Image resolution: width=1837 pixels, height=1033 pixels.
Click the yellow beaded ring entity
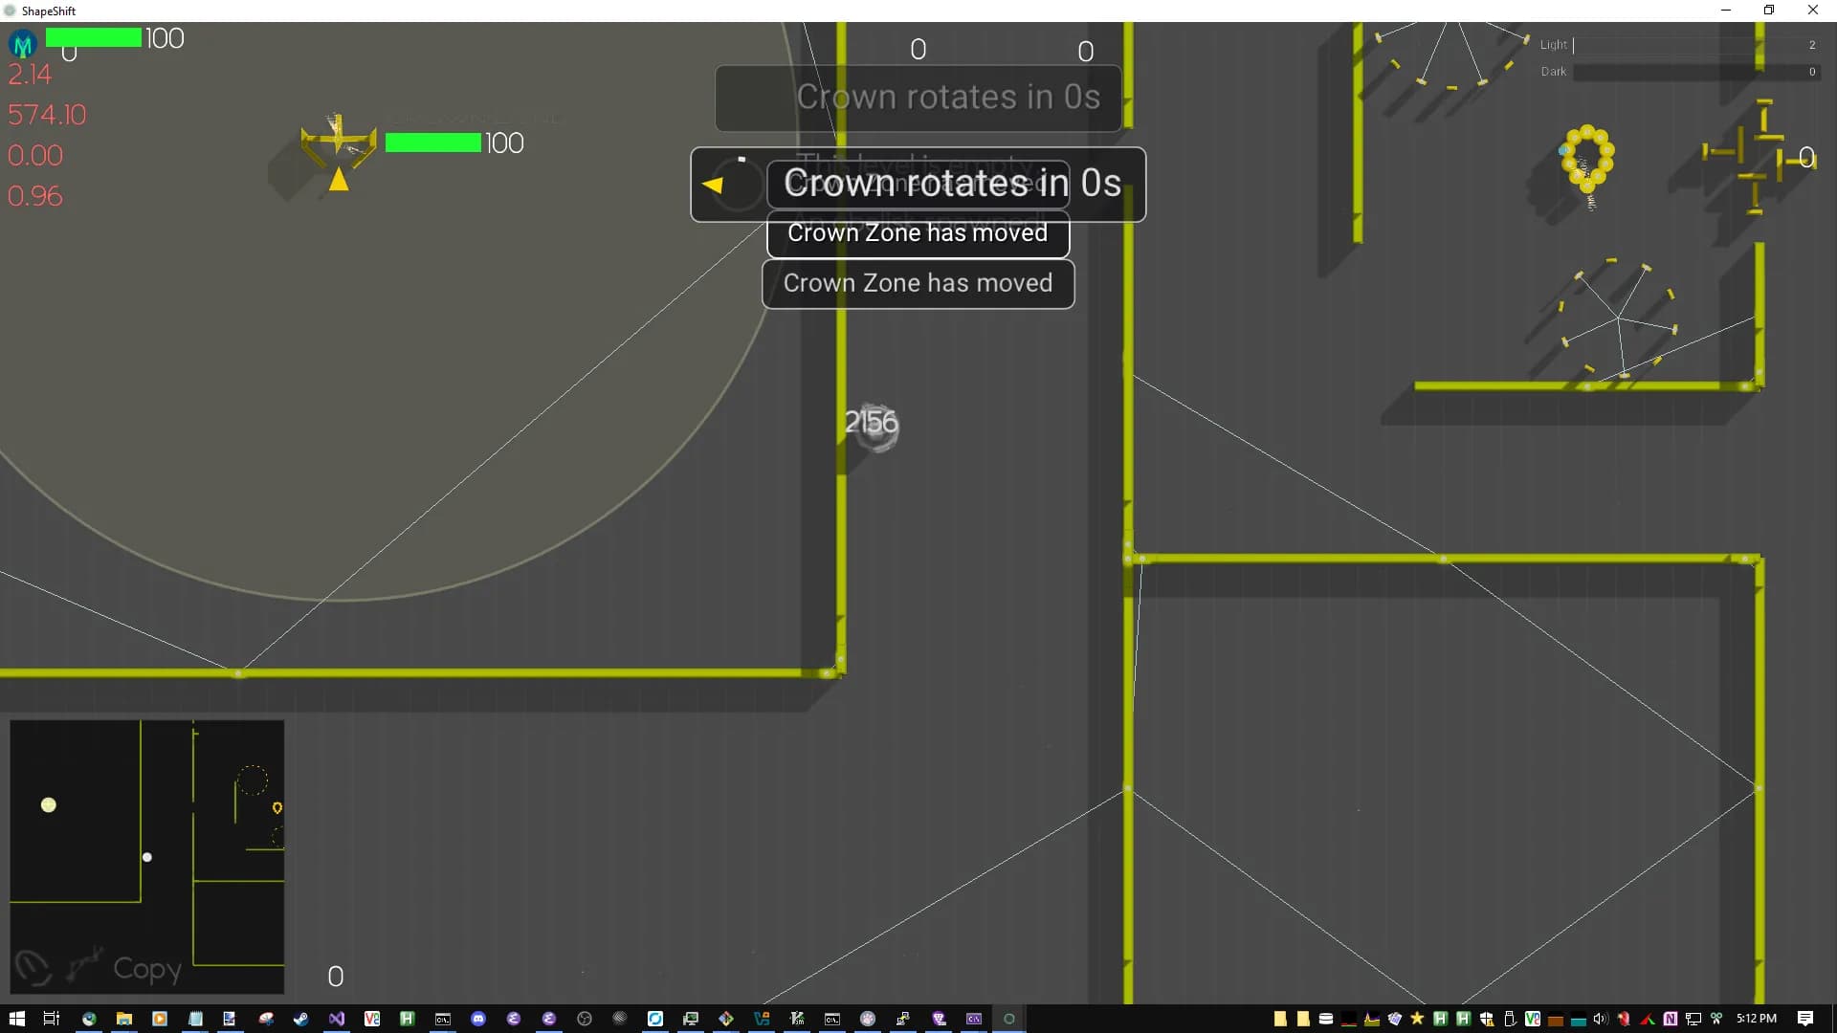click(1587, 159)
